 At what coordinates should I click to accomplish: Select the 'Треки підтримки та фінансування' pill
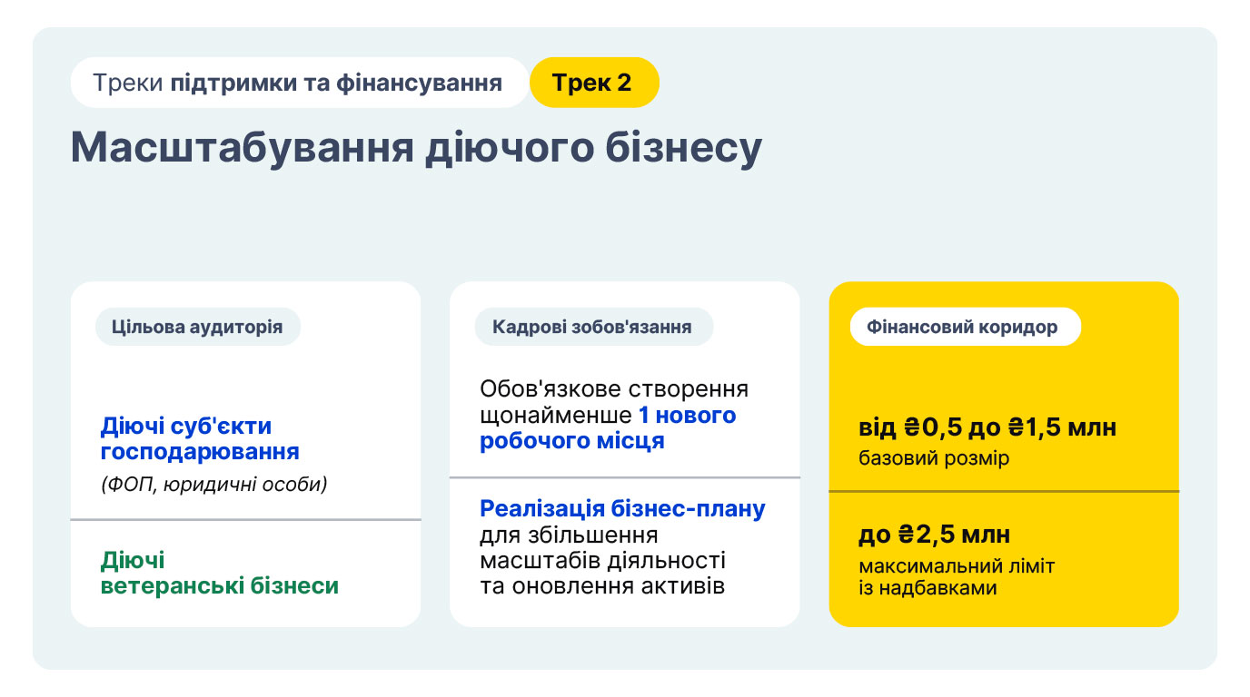click(300, 83)
